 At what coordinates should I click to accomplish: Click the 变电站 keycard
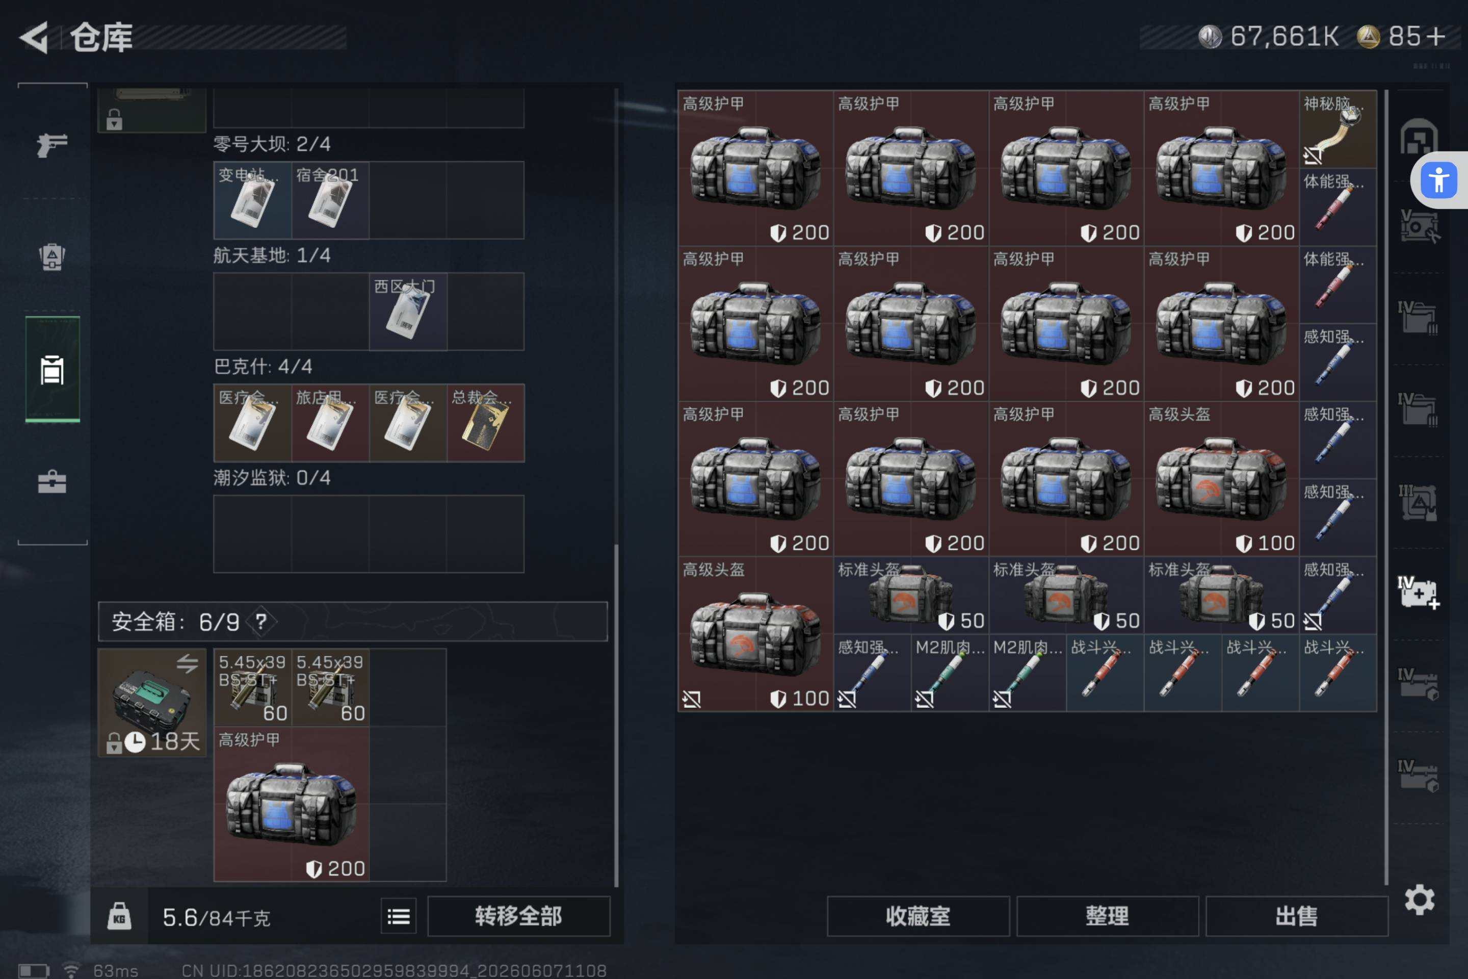pyautogui.click(x=252, y=200)
